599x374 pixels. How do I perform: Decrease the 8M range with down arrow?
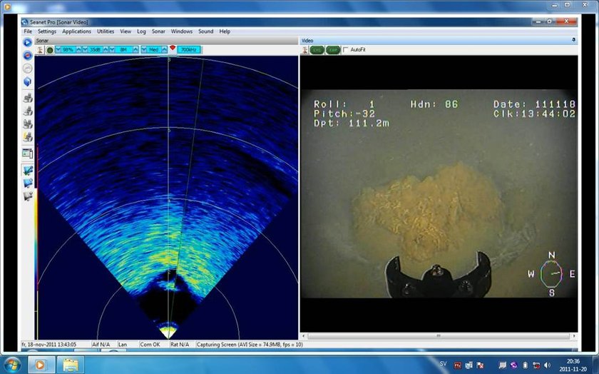point(113,50)
